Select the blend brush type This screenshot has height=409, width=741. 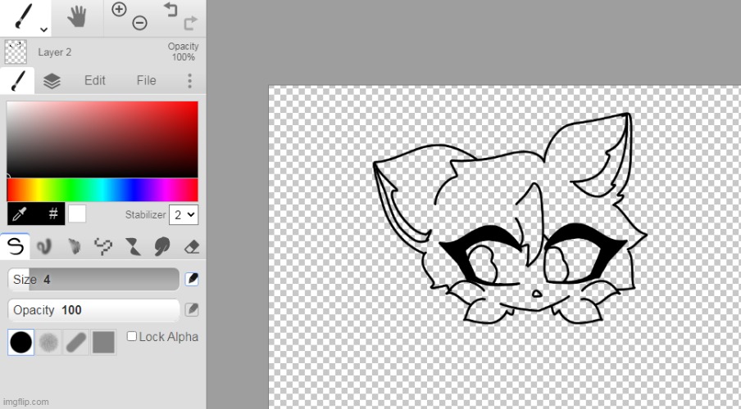44,246
